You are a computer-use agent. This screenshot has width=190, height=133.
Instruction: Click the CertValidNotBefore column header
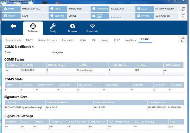[x=69, y=102]
